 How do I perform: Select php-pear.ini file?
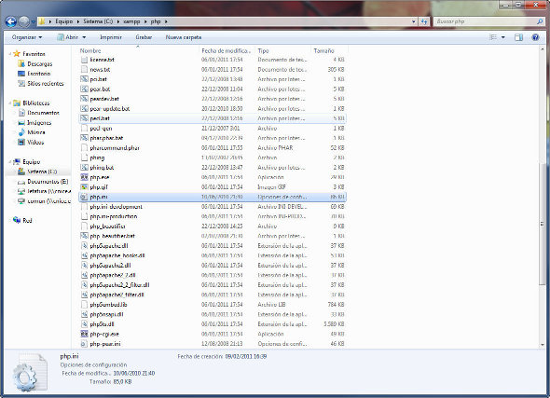[x=105, y=344]
